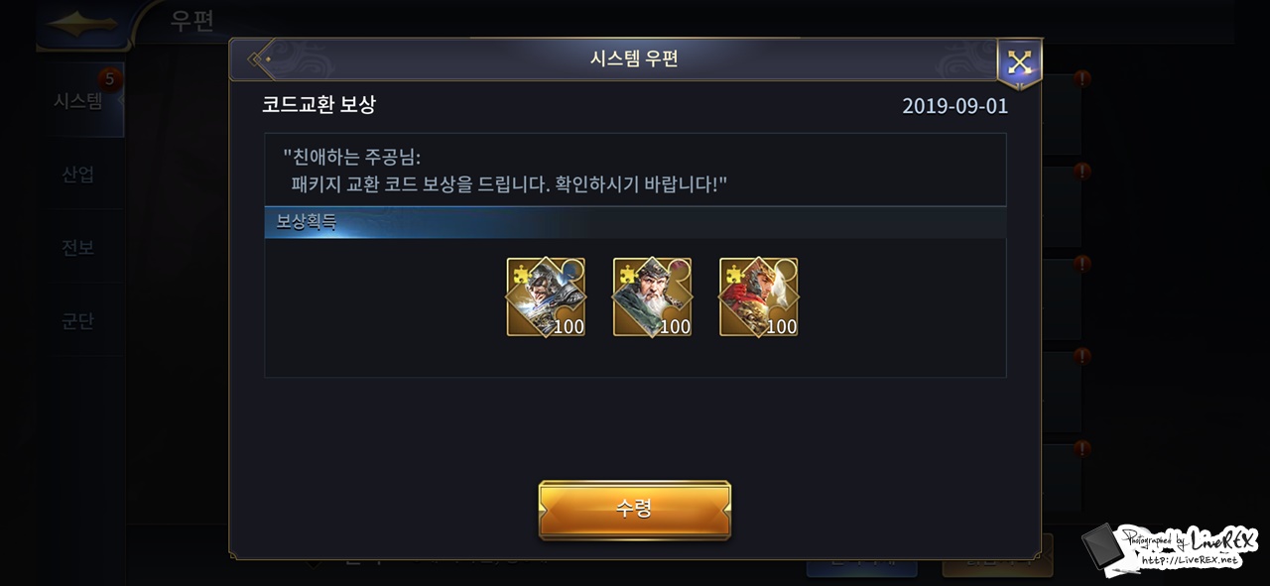Click the 시스템 우편 dialog title
The image size is (1270, 586).
[635, 59]
